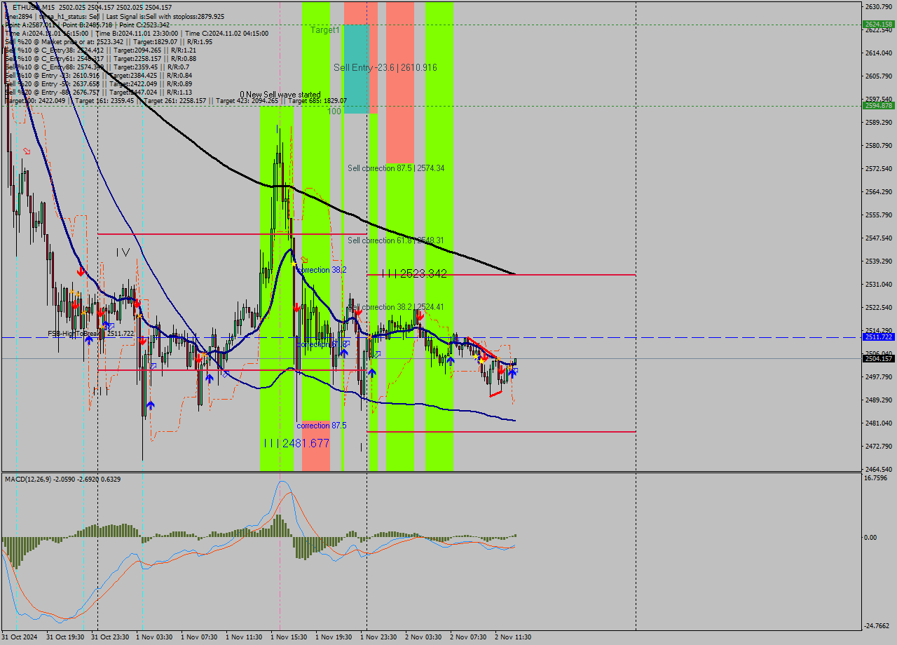Viewport: 897px width, 645px height.
Task: Click the 2547.540 price axis value
Action: coord(879,238)
